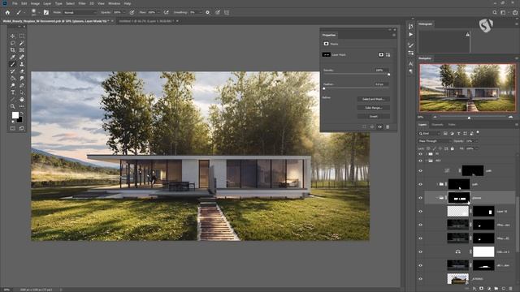520x292 pixels.
Task: Hide the glasses group layer
Action: (421, 198)
